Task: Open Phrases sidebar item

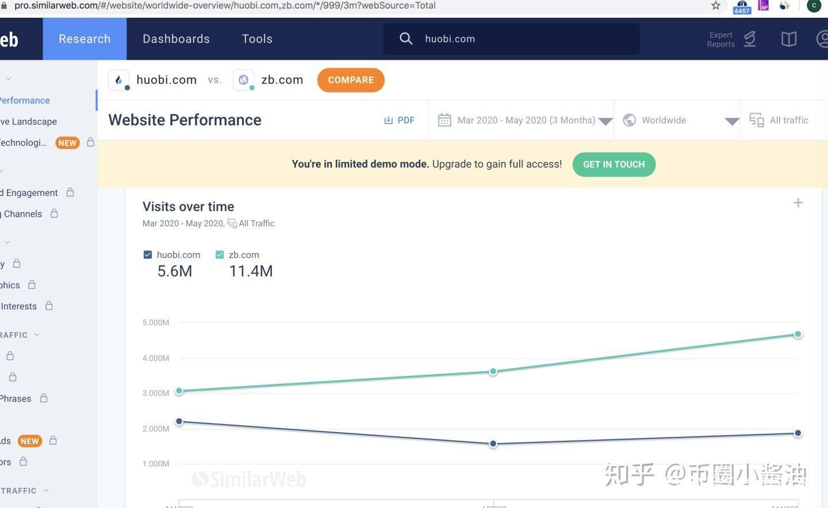Action: (16, 398)
